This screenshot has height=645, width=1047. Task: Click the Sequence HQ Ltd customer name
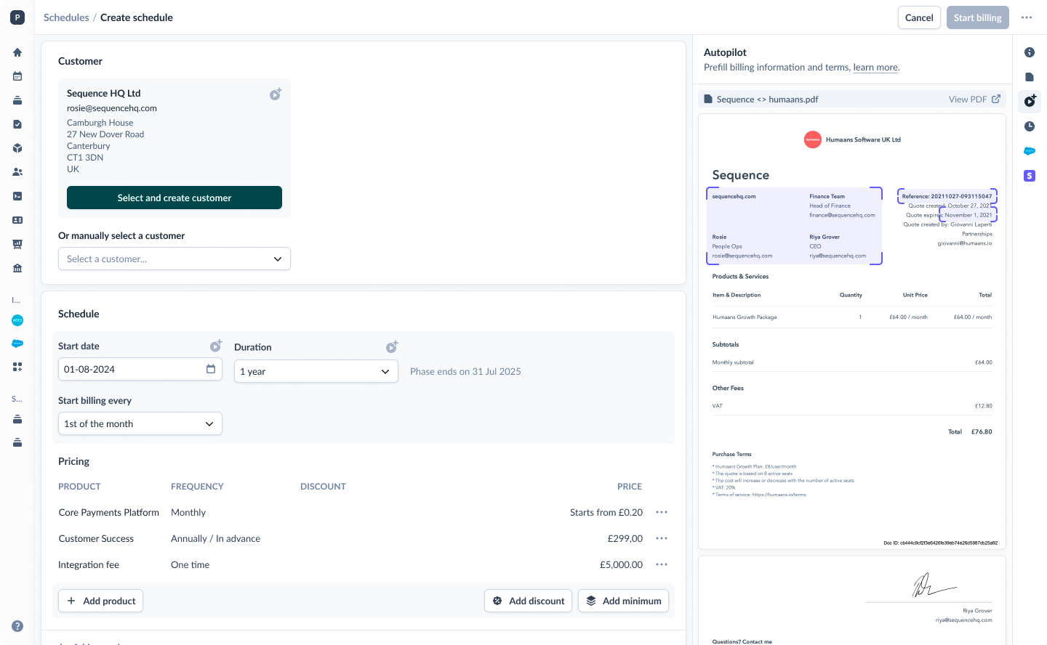pyautogui.click(x=104, y=93)
